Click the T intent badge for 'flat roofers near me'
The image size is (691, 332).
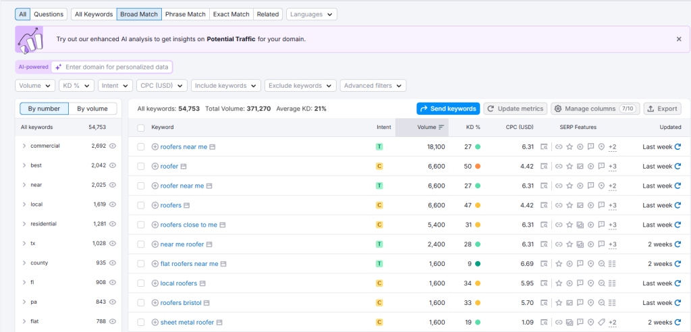(379, 264)
